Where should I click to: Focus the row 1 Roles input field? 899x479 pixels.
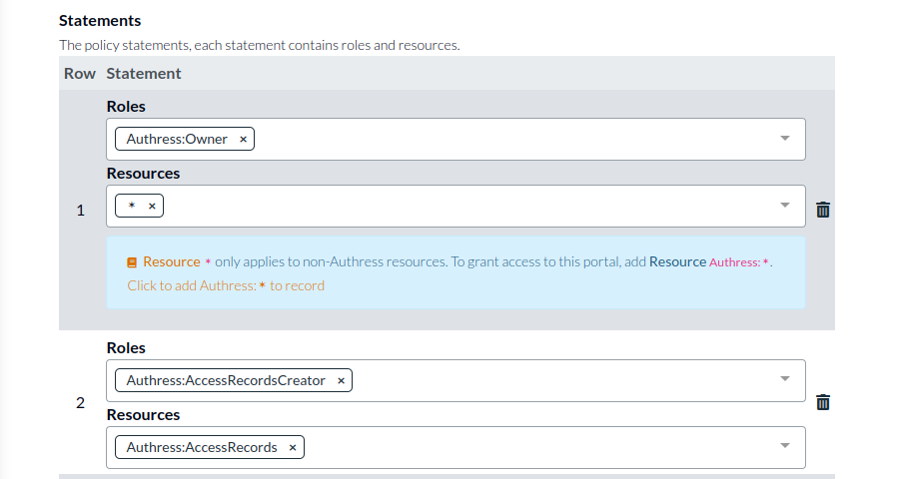(499, 140)
